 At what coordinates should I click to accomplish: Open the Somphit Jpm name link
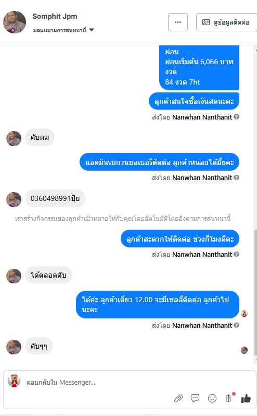point(55,16)
